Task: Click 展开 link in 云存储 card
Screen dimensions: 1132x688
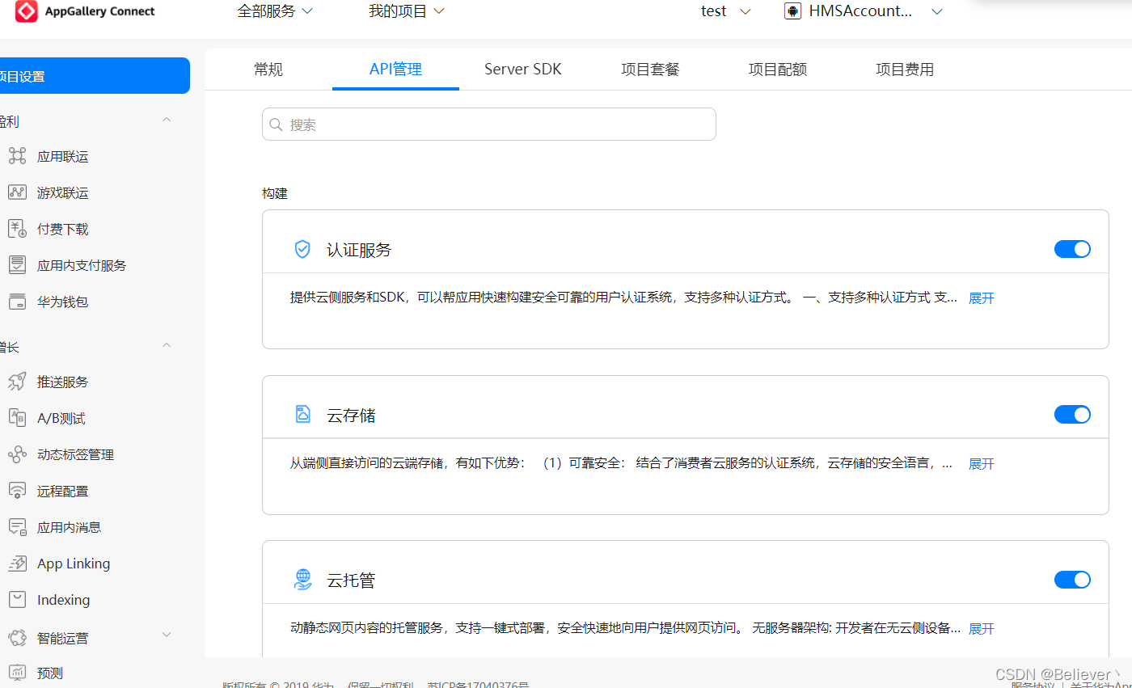Action: point(982,464)
